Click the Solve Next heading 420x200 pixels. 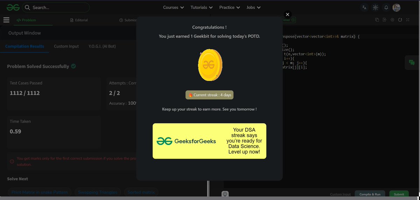(x=17, y=179)
